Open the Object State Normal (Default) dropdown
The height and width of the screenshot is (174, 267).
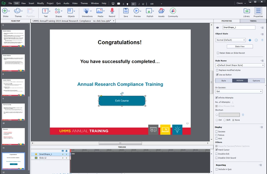point(231,40)
